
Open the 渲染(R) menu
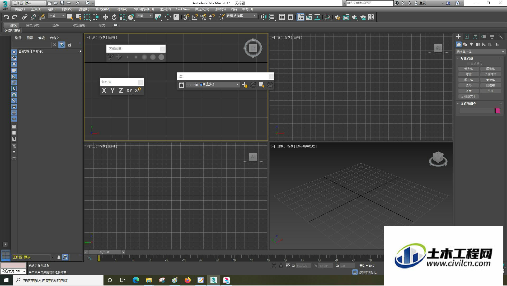165,9
